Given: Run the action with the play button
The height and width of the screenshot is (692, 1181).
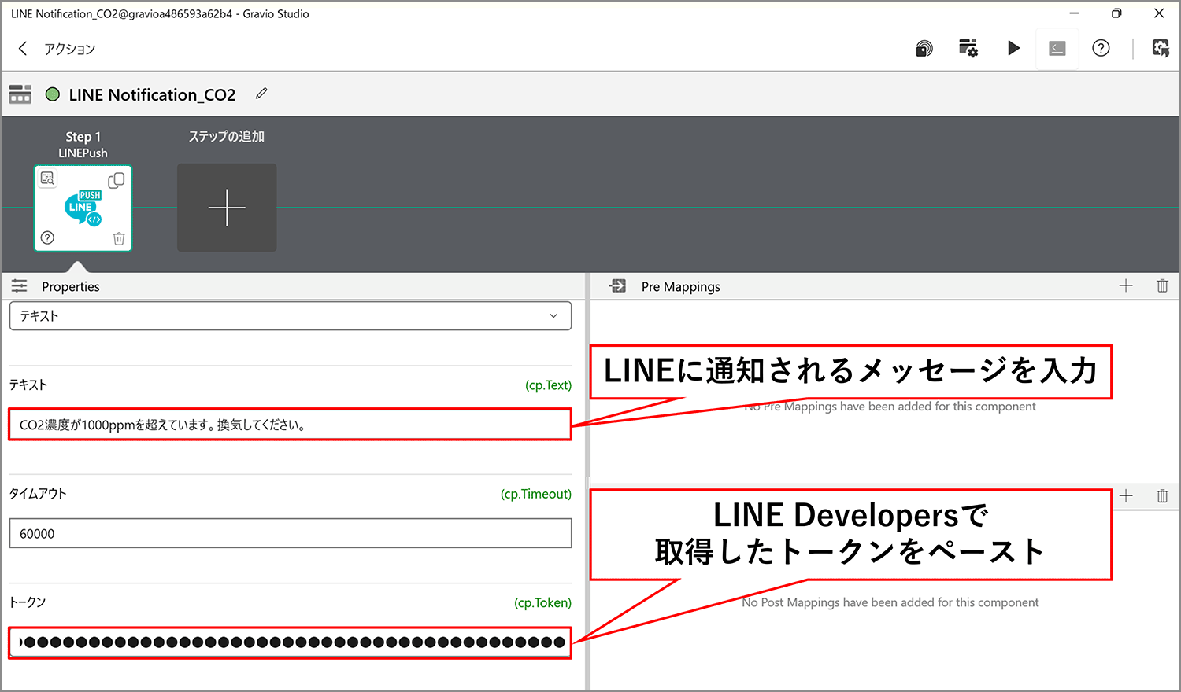Looking at the screenshot, I should [1013, 49].
